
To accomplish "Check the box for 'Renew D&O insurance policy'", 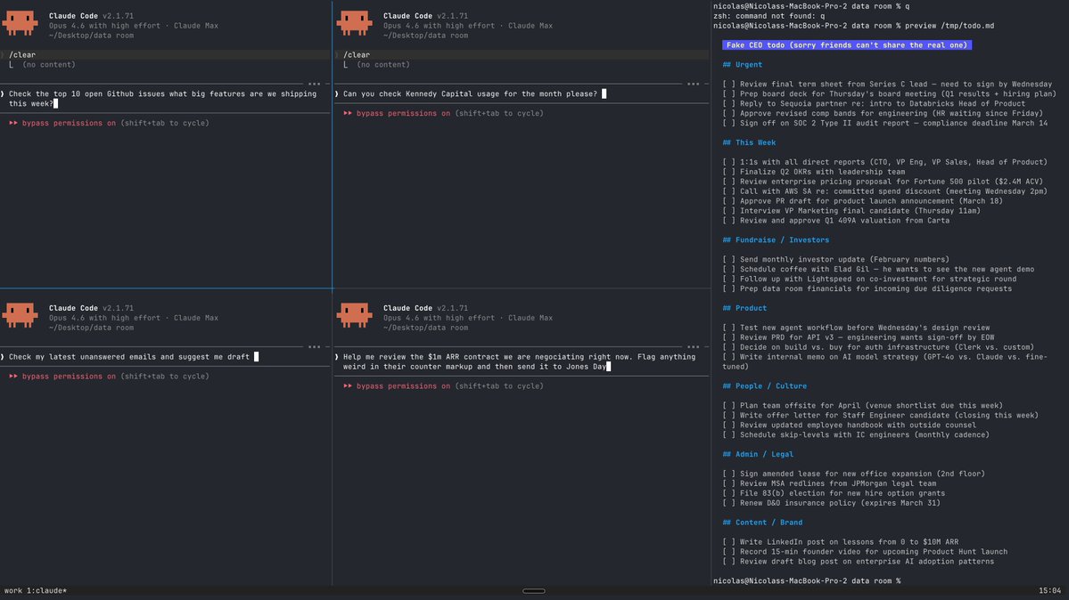I will coord(728,503).
